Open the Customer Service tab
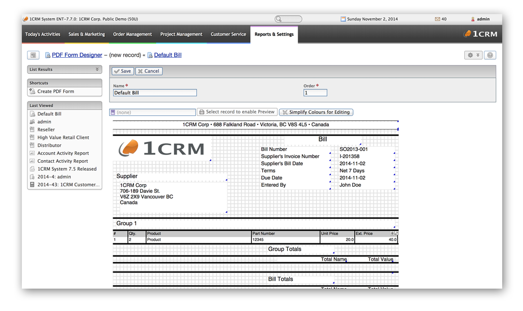The width and height of the screenshot is (523, 311). (x=227, y=34)
